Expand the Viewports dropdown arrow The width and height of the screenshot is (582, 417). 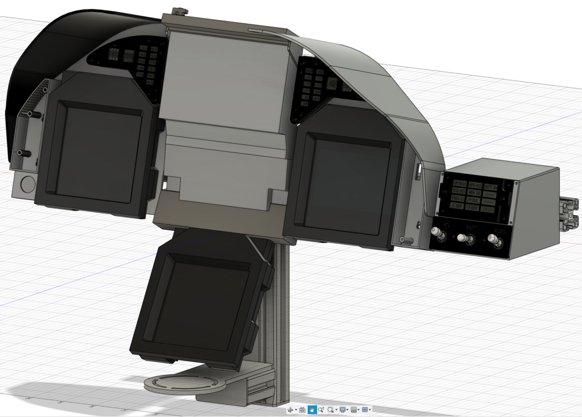[x=370, y=409]
